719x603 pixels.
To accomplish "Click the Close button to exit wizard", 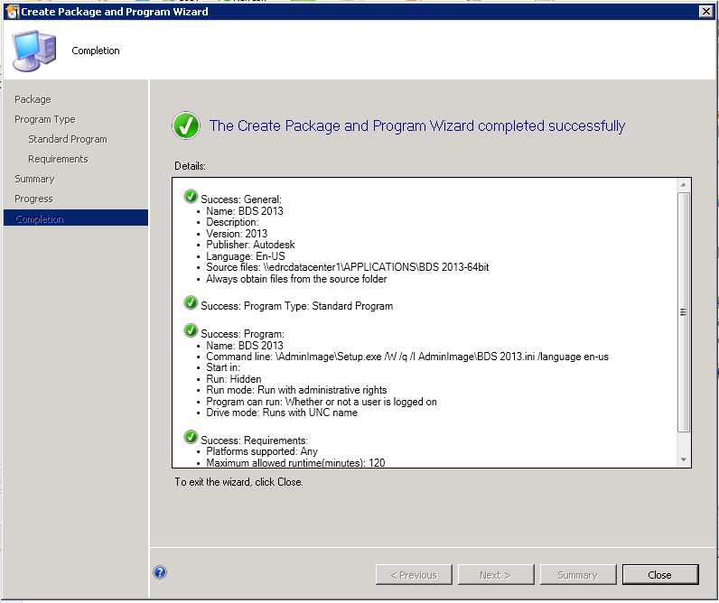I will (660, 575).
